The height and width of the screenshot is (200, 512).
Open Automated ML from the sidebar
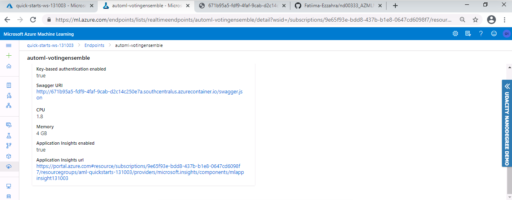click(x=9, y=95)
